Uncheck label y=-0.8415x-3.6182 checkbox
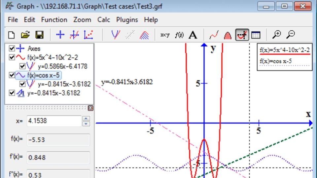The image size is (317, 178). [x=12, y=93]
